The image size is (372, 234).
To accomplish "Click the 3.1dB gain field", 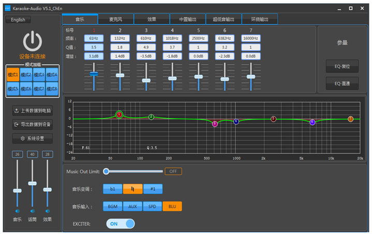I will coord(94,56).
